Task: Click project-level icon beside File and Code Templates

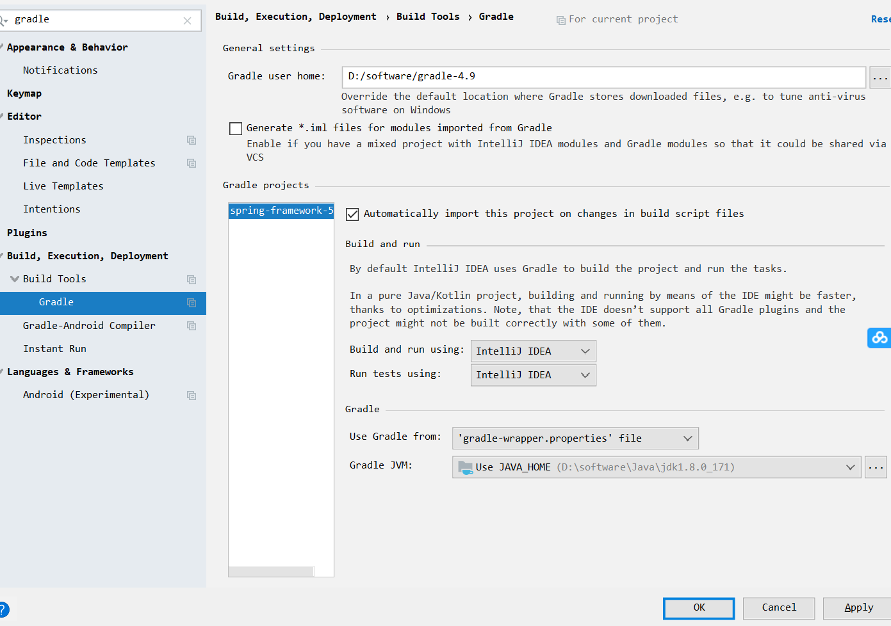Action: coord(192,163)
